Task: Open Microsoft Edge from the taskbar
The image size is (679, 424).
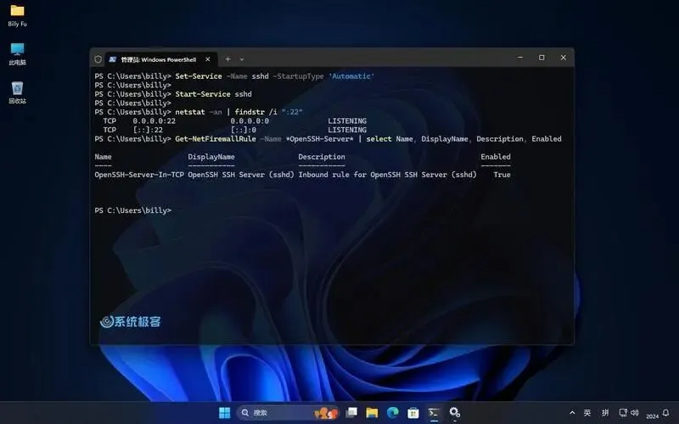Action: 393,413
